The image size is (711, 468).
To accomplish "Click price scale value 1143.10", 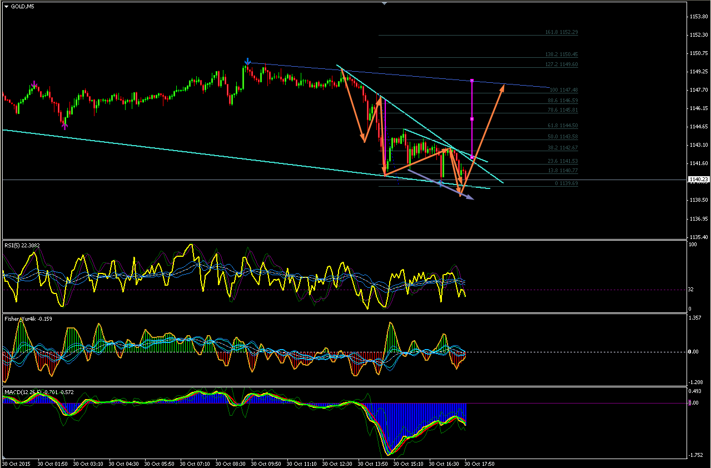I will 698,145.
